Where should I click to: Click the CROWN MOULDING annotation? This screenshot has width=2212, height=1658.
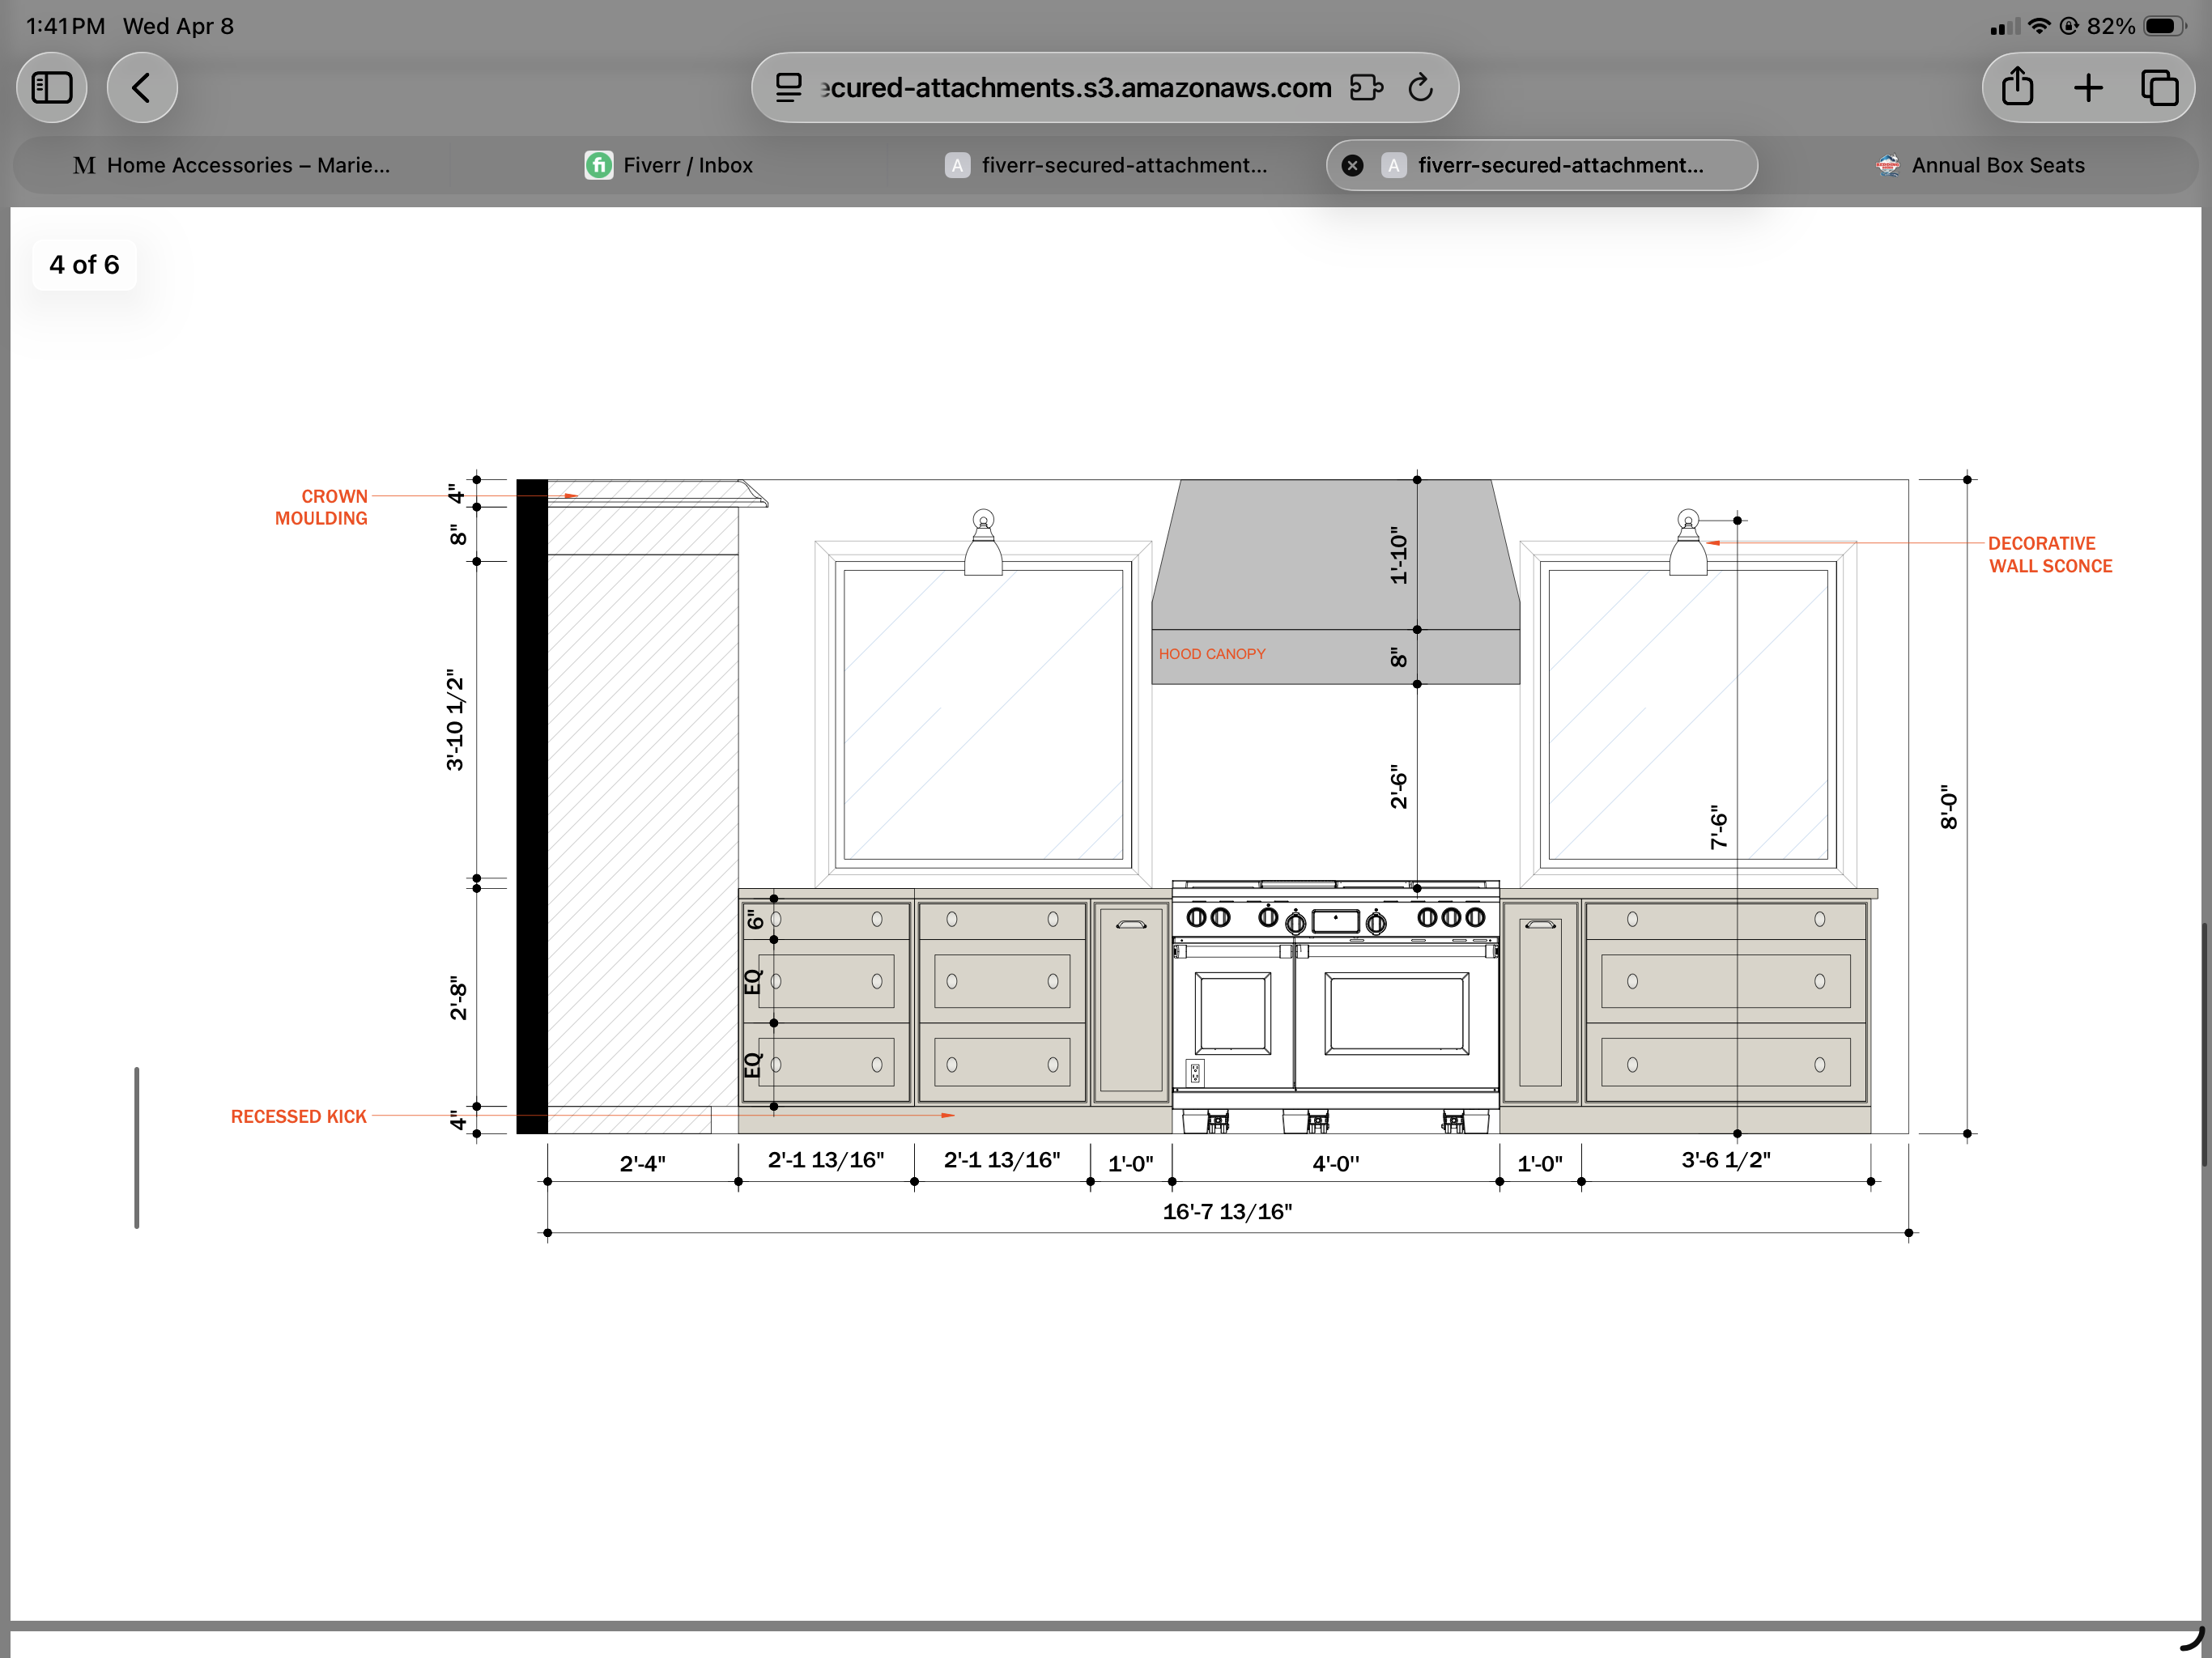tap(322, 507)
